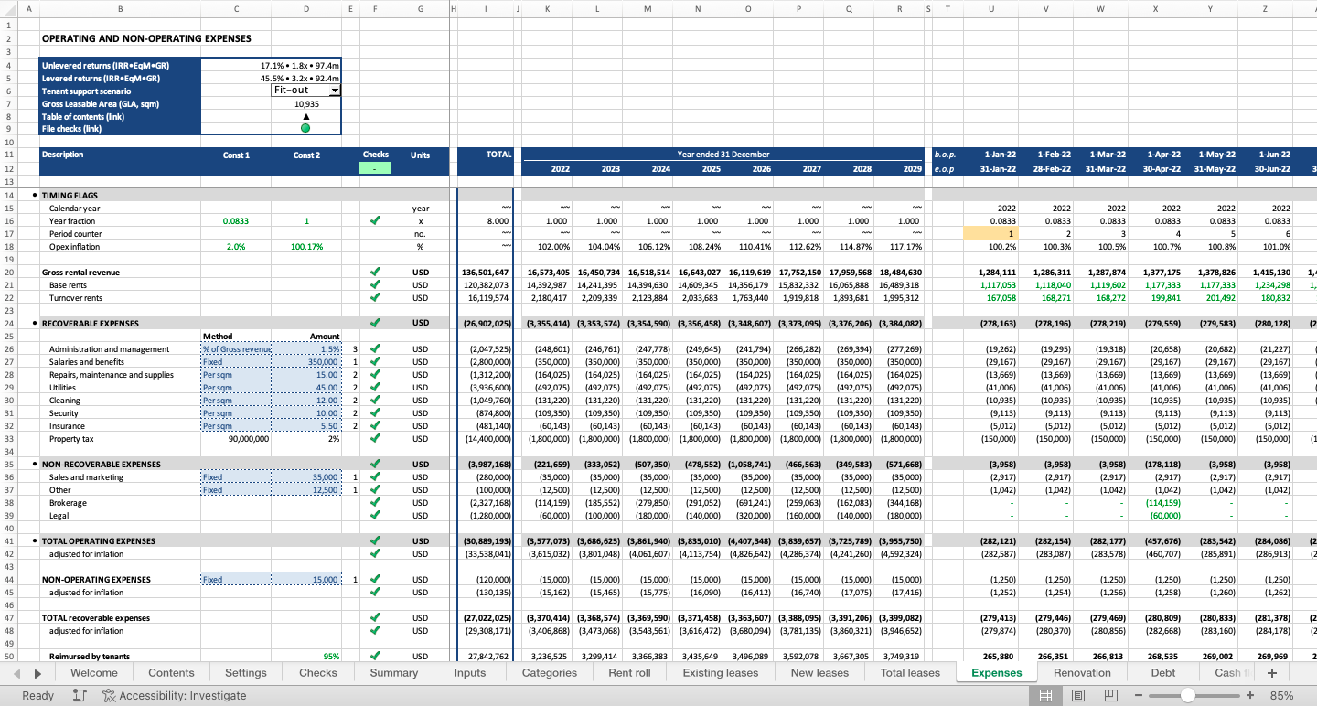
Task: Click green checkmark in Brokerage row
Action: tap(375, 503)
